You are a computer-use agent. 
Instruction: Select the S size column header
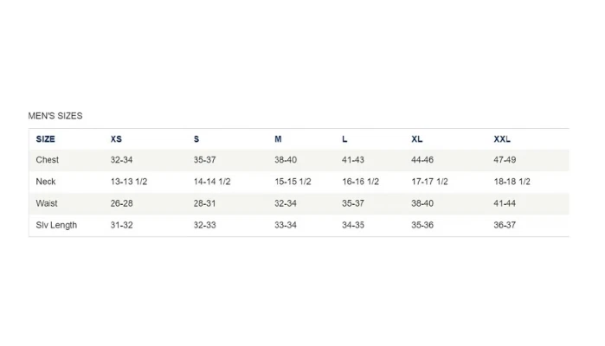pyautogui.click(x=196, y=139)
